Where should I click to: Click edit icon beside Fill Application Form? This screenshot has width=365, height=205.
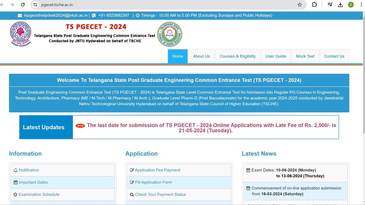point(132,183)
